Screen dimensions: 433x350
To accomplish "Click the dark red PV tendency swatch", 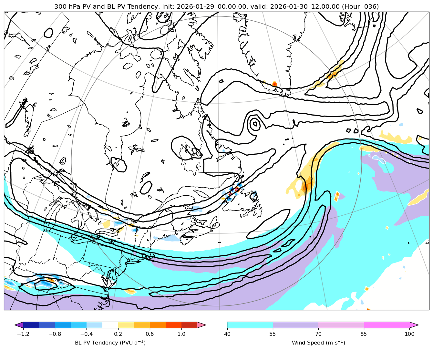I will coord(189,325).
